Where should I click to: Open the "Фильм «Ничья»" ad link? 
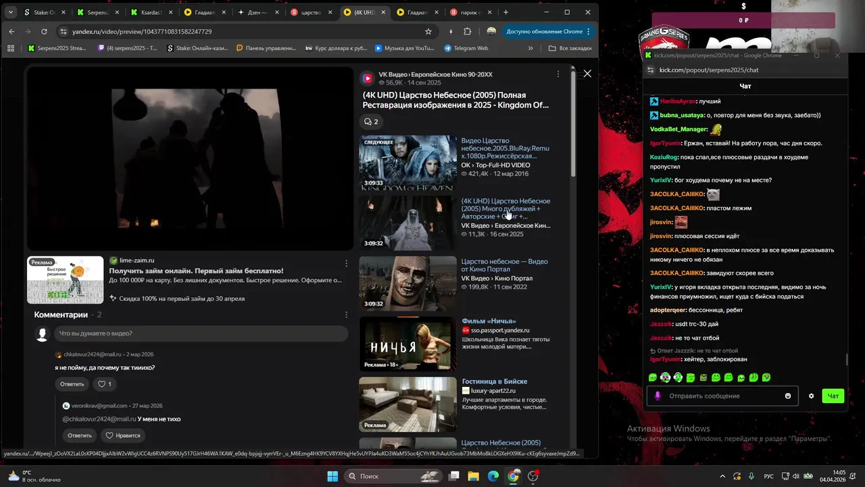(x=489, y=321)
